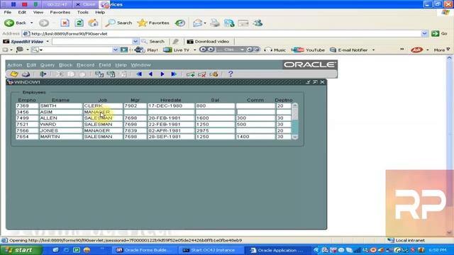This screenshot has height=255, width=454.
Task: Click the employees table scroll down arrow
Action: pyautogui.click(x=295, y=137)
